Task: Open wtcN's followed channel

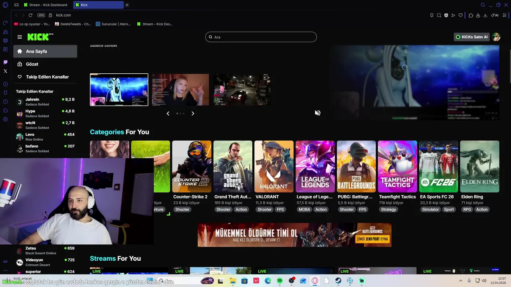Action: pyautogui.click(x=45, y=125)
